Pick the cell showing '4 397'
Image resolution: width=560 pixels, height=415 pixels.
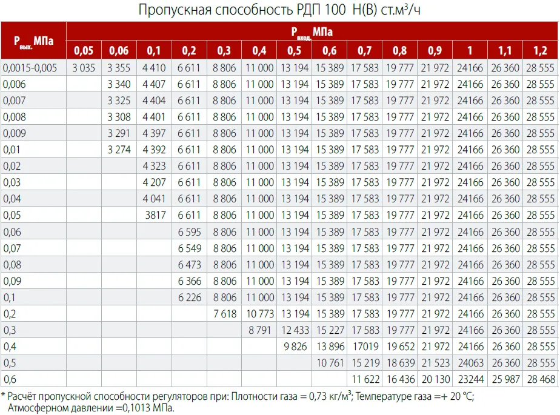(154, 133)
